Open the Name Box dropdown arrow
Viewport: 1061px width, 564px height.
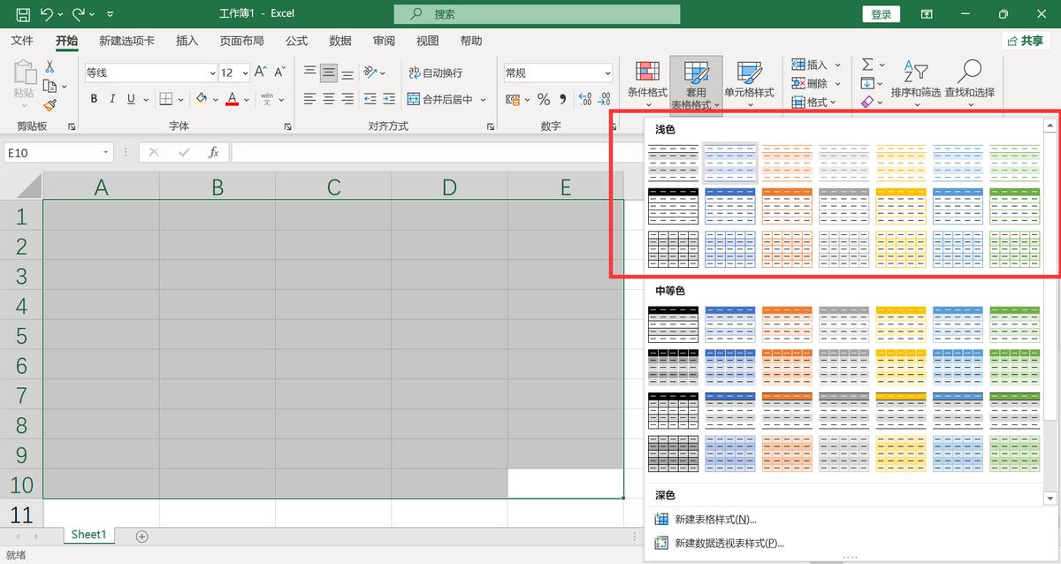[x=105, y=152]
